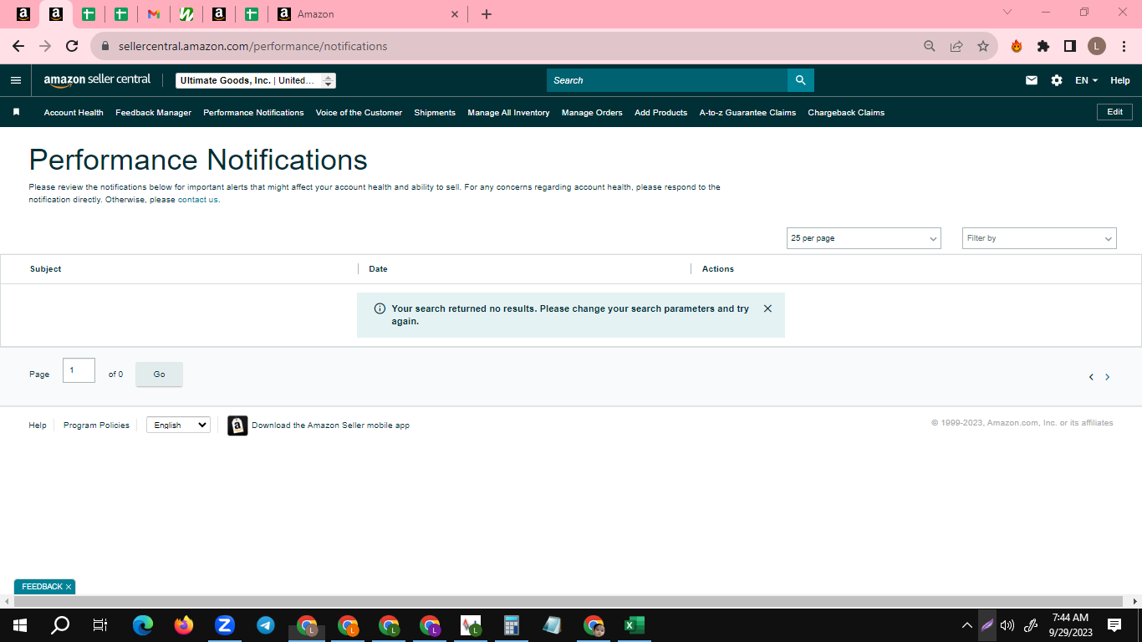Open Manage All Inventory menu item
The width and height of the screenshot is (1142, 642).
point(508,113)
